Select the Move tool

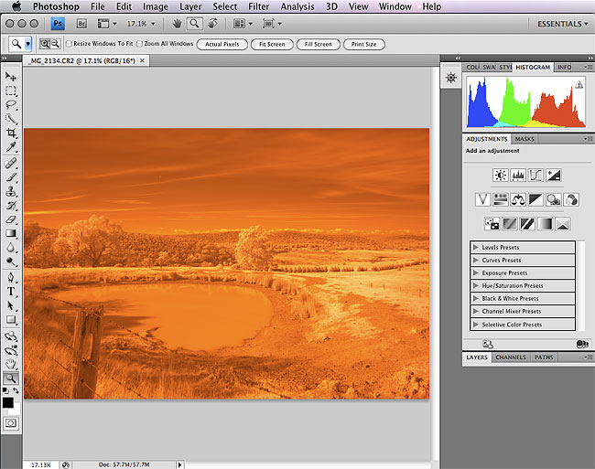[x=11, y=77]
